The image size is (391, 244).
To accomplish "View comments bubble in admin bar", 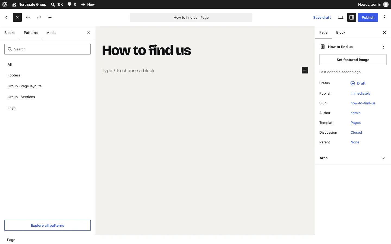I will tap(72, 4).
